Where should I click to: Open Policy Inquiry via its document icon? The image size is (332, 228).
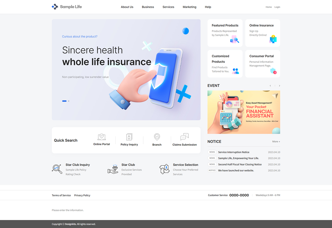click(x=129, y=137)
